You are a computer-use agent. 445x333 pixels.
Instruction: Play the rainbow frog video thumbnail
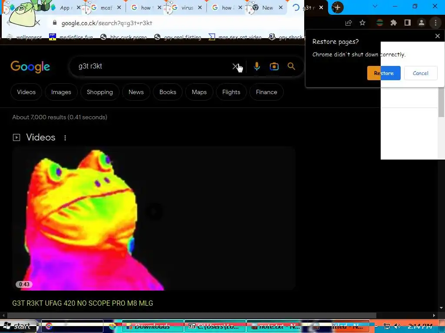pyautogui.click(x=153, y=219)
